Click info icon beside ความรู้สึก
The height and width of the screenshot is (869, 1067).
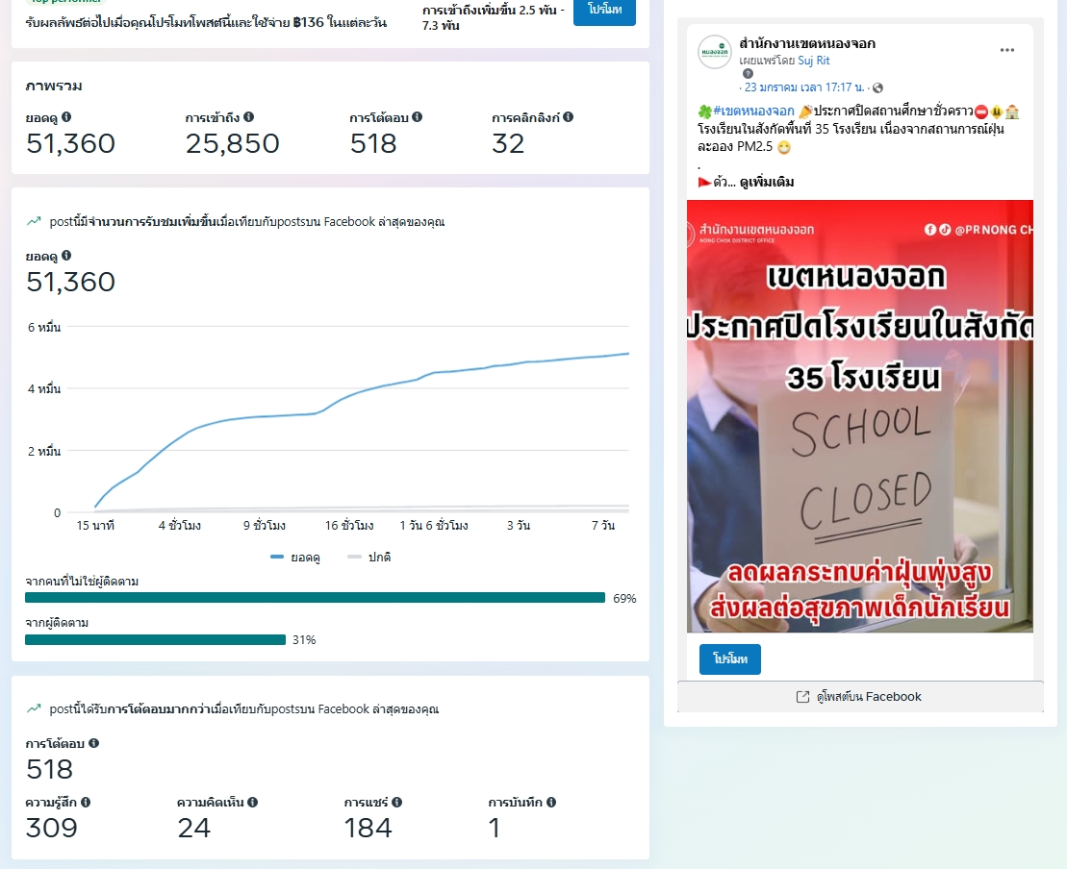pyautogui.click(x=86, y=803)
